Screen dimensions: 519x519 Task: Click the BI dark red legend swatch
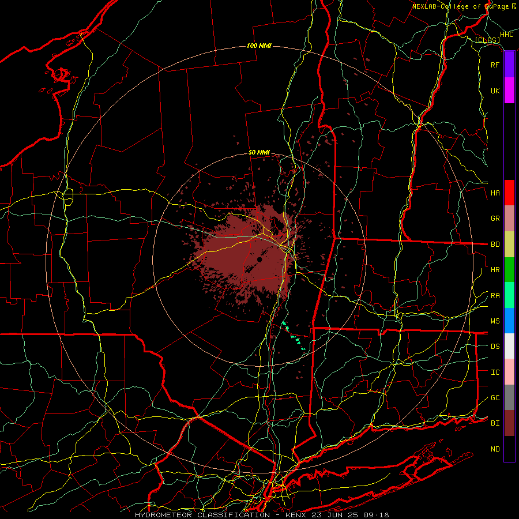(509, 423)
